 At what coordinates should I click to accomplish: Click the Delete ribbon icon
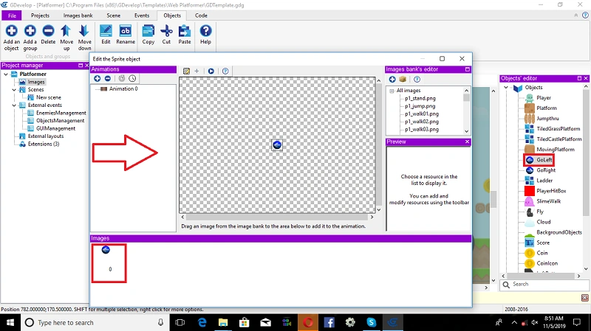(48, 31)
